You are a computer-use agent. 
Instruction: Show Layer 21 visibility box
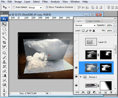pos(76,42)
